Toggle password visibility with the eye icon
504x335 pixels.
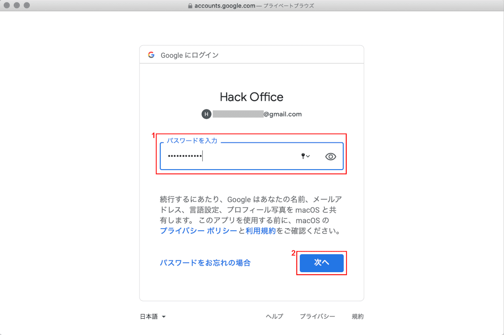[331, 156]
